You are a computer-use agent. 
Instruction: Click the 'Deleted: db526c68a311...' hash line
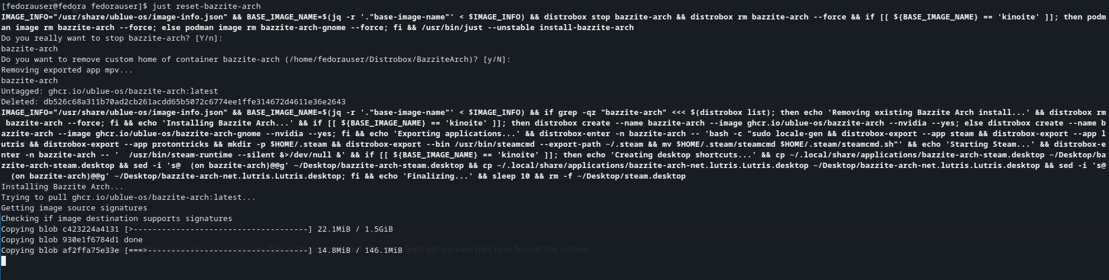click(x=174, y=102)
